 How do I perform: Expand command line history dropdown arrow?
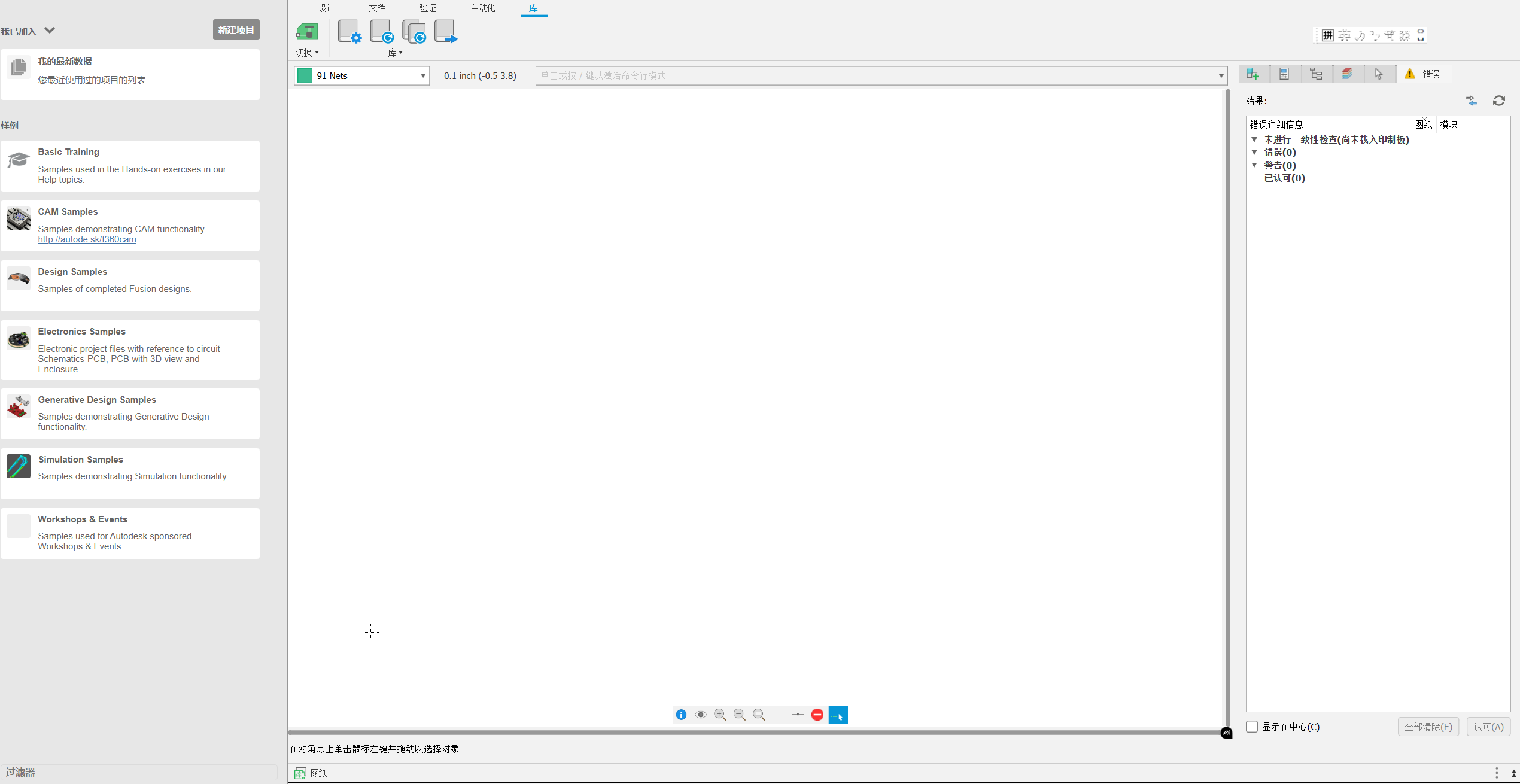pos(1221,76)
